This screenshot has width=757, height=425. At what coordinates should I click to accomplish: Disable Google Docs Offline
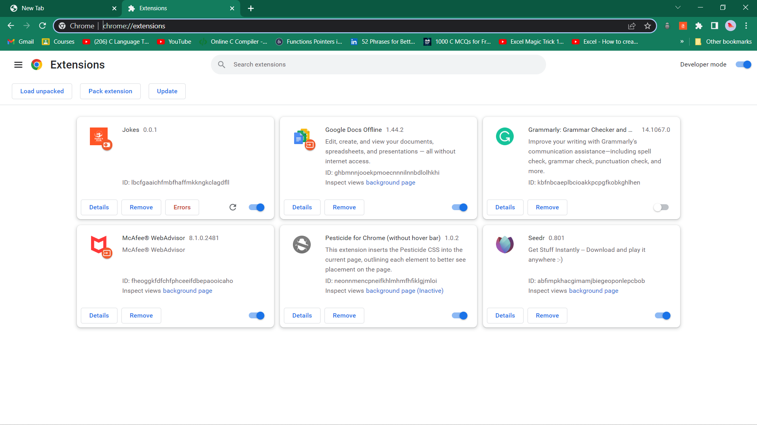[x=459, y=207]
